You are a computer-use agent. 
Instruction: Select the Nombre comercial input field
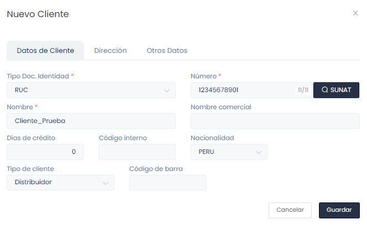[x=275, y=121]
